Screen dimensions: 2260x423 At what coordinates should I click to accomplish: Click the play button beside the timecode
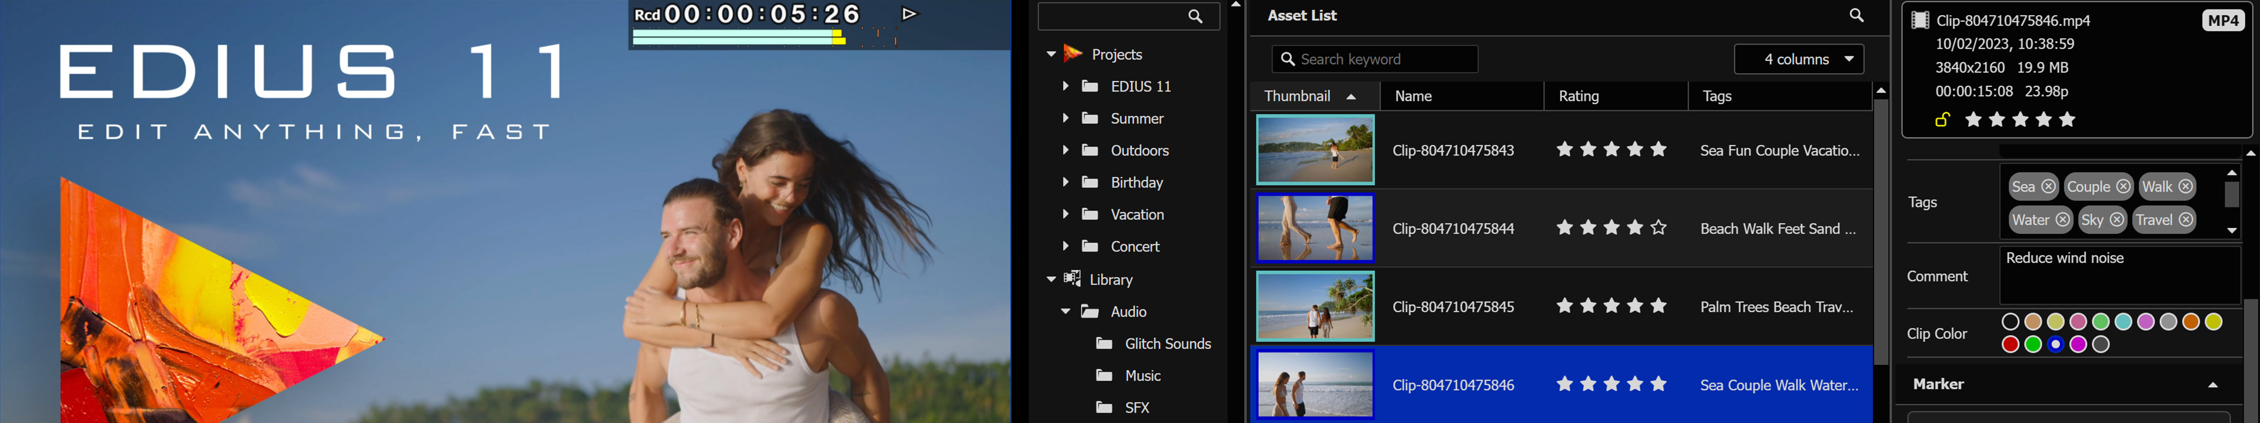point(909,14)
